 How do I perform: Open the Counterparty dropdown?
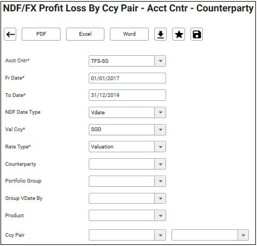[160, 164]
